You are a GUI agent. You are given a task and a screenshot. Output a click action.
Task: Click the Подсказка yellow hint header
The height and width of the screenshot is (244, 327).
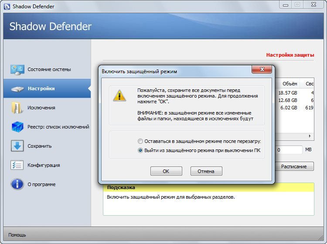(x=208, y=187)
